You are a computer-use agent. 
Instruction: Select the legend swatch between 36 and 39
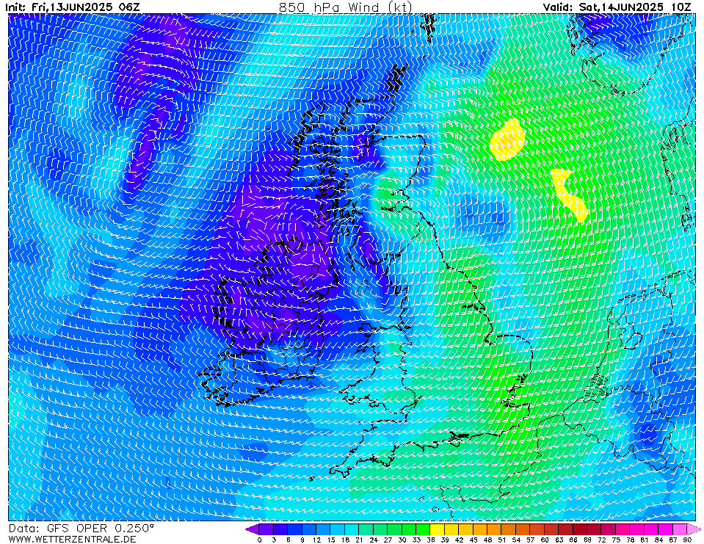438,529
